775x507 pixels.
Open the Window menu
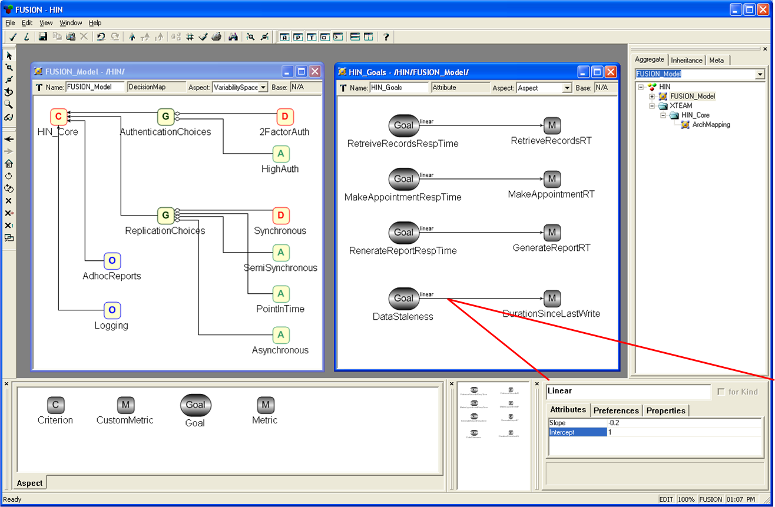pyautogui.click(x=71, y=23)
